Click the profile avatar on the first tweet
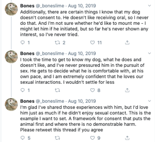 11,9
